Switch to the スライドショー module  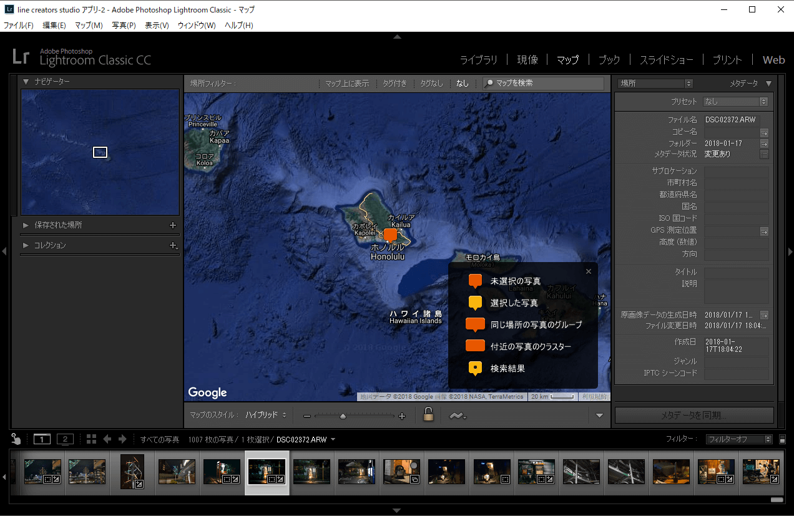click(666, 60)
